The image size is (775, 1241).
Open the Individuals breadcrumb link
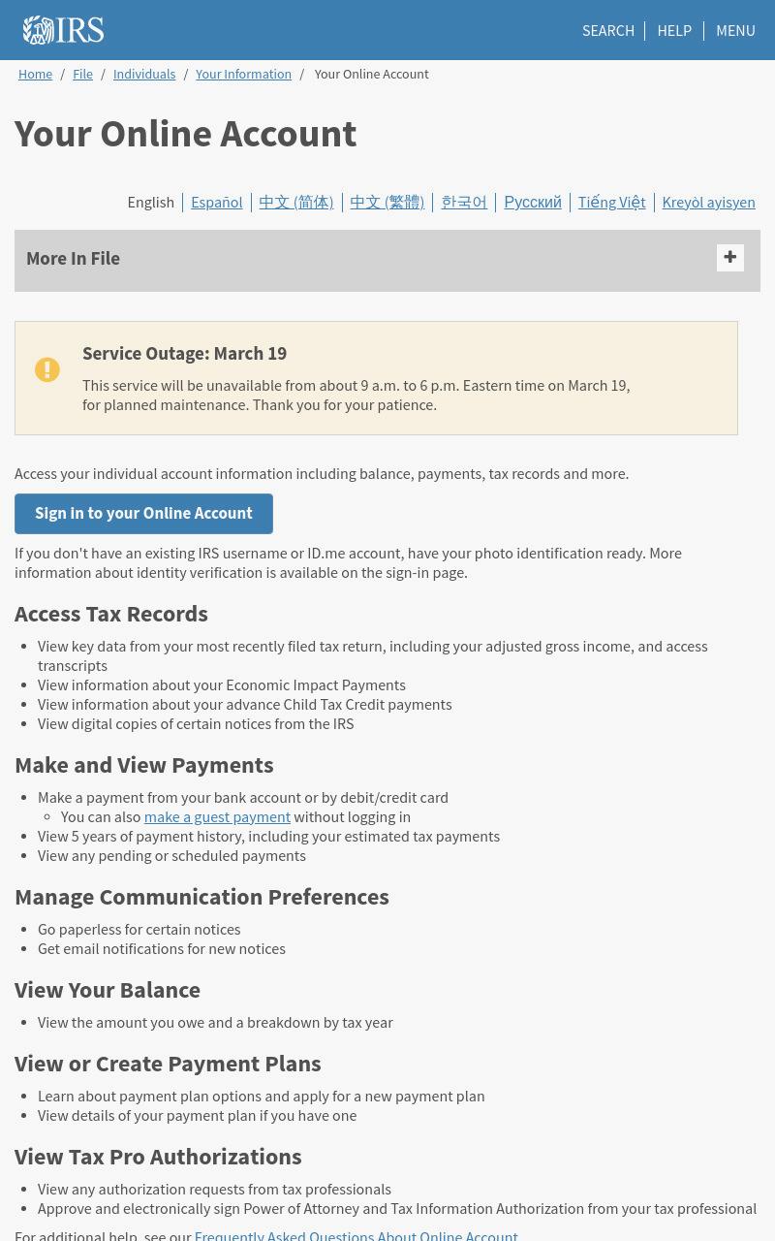tap(144, 74)
